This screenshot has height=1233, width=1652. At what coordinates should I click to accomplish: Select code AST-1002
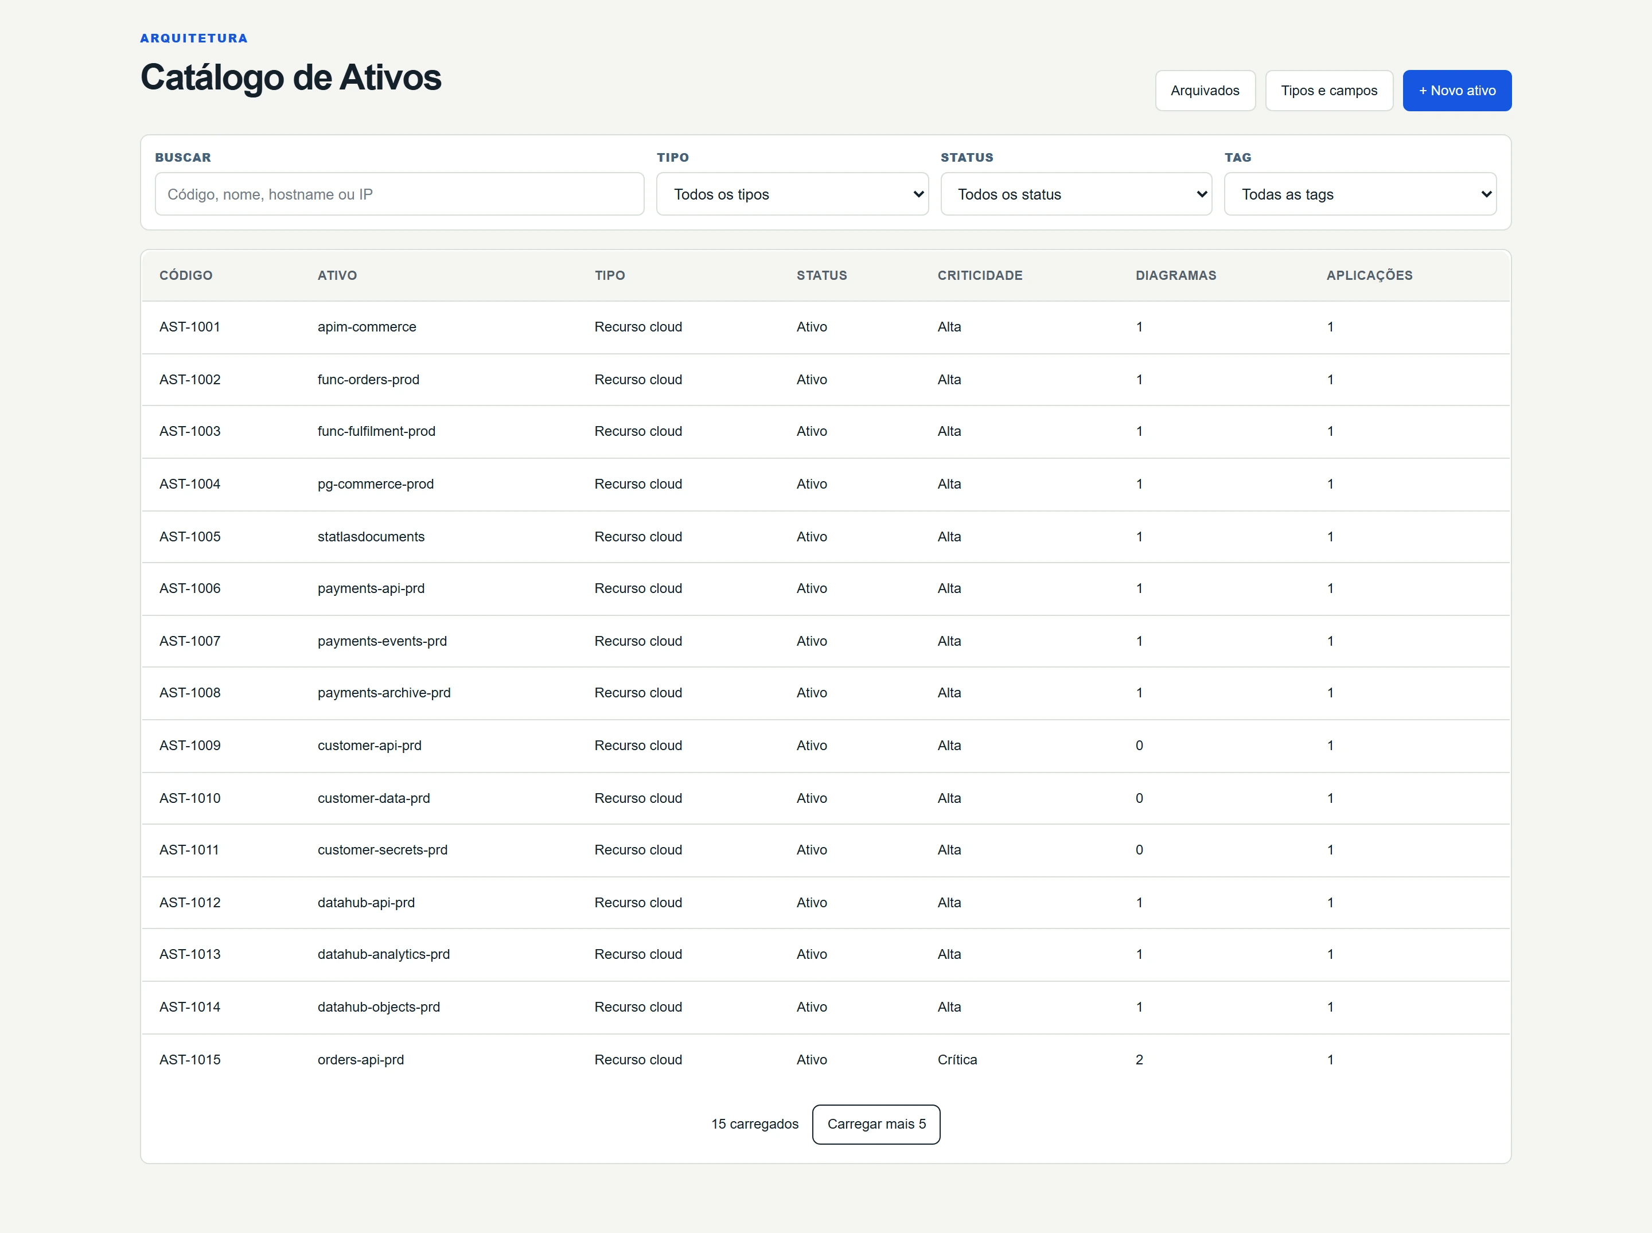tap(190, 379)
